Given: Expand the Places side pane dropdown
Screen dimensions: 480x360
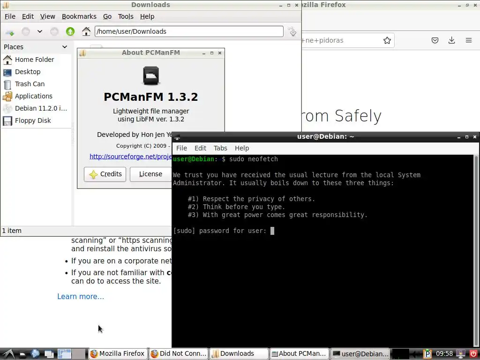Looking at the screenshot, I should tap(65, 47).
